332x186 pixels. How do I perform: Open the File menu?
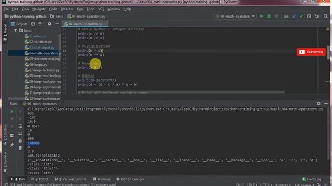click(6, 9)
